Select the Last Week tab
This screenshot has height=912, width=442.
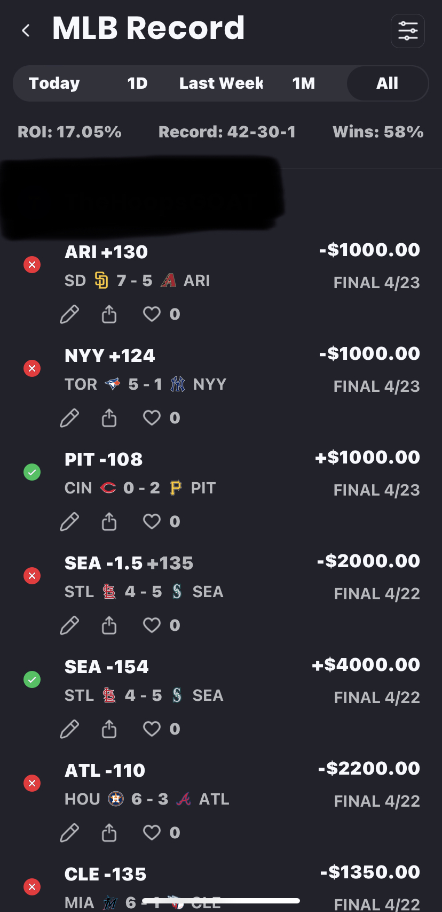[x=221, y=83]
